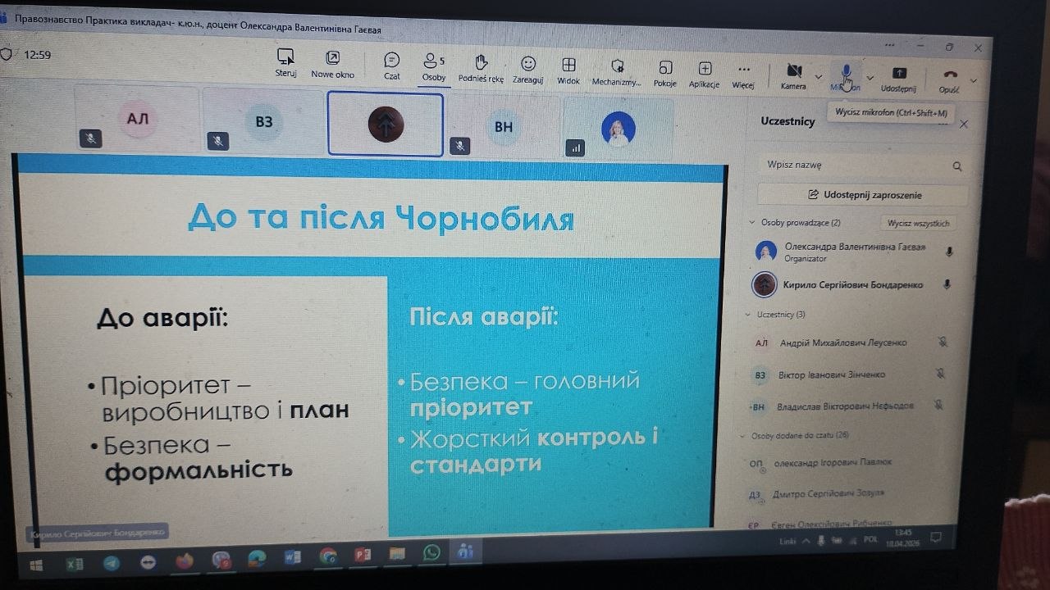This screenshot has width=1050, height=590.
Task: Click the Steruj control icon
Action: (285, 58)
